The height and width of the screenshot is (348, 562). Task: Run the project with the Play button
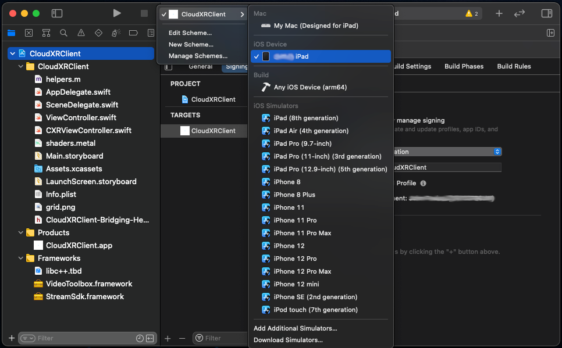117,13
